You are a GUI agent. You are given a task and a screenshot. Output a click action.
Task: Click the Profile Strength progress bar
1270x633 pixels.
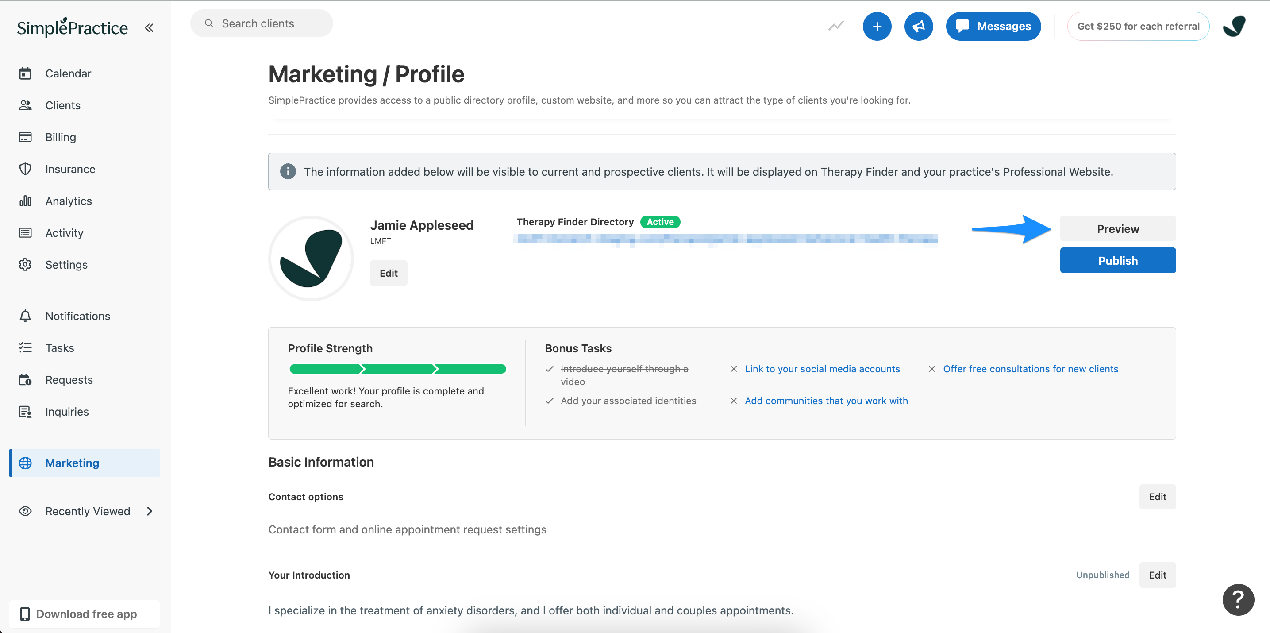(x=397, y=369)
